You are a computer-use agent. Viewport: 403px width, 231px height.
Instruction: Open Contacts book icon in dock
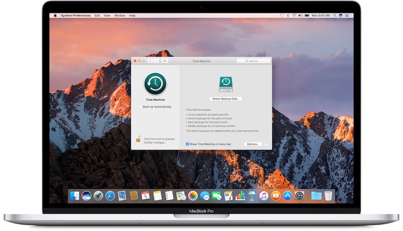(134, 196)
